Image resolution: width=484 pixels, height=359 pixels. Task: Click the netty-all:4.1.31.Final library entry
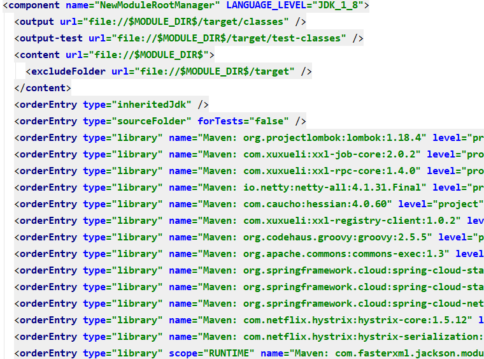[x=249, y=187]
